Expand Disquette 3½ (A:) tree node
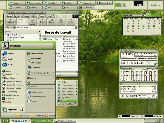The width and height of the screenshot is (164, 123). (8, 37)
